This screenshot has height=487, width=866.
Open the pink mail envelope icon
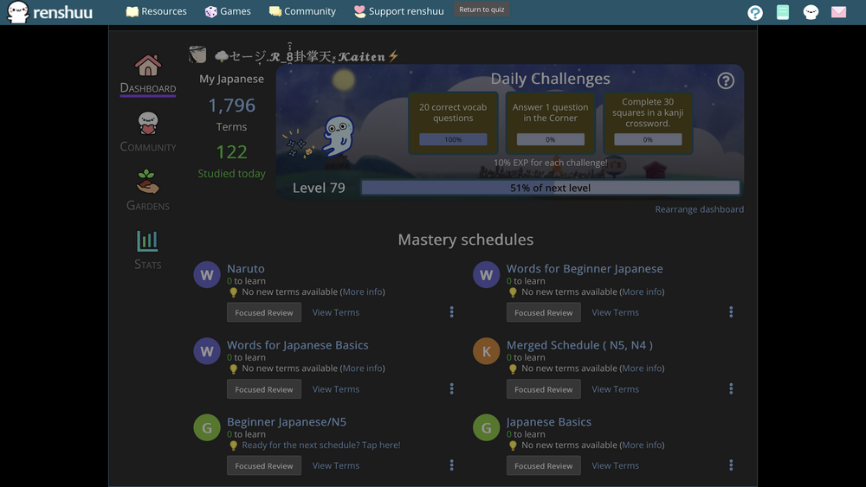[x=838, y=12]
